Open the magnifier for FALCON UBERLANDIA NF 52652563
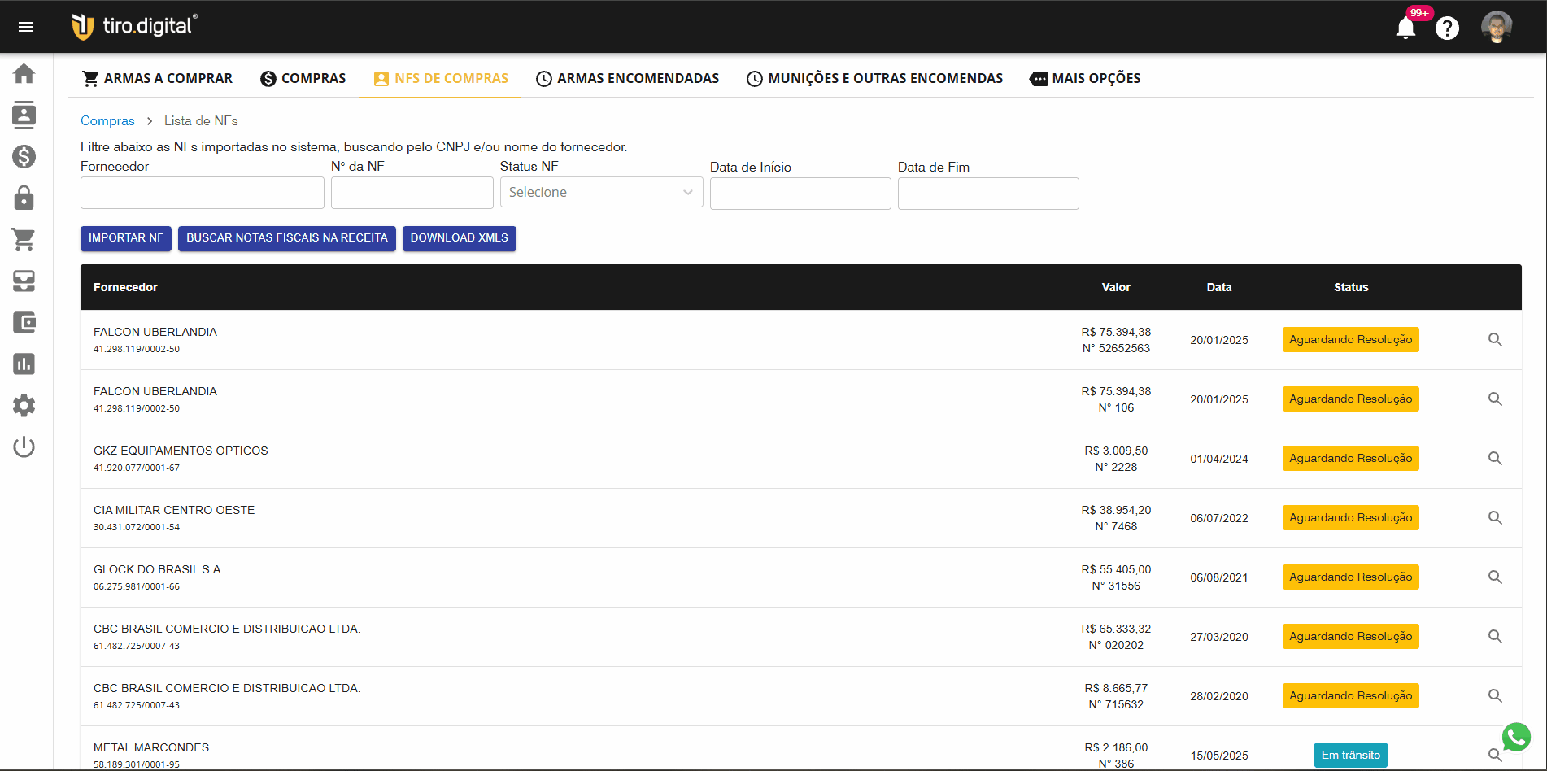This screenshot has height=771, width=1547. (1495, 340)
